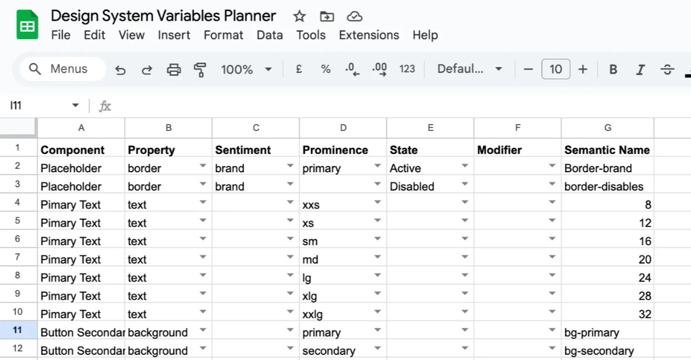
Task: Click the increase font size plus button
Action: (x=583, y=69)
